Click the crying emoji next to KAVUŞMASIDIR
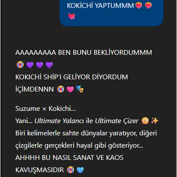This screenshot has height=177, width=177. (70, 170)
